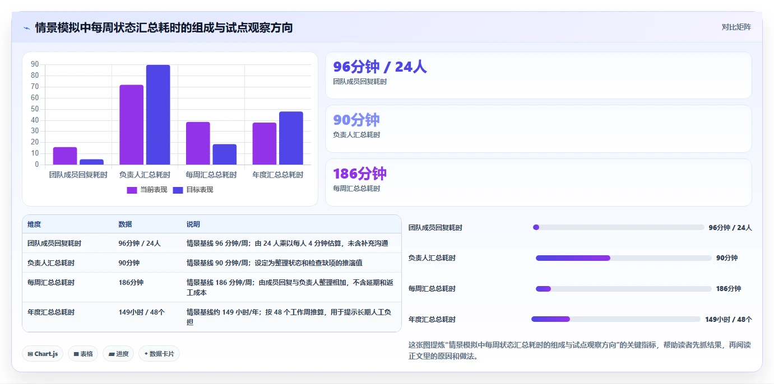Click the purple 当前表现 bar for 年度汇总总耗时

(x=264, y=143)
